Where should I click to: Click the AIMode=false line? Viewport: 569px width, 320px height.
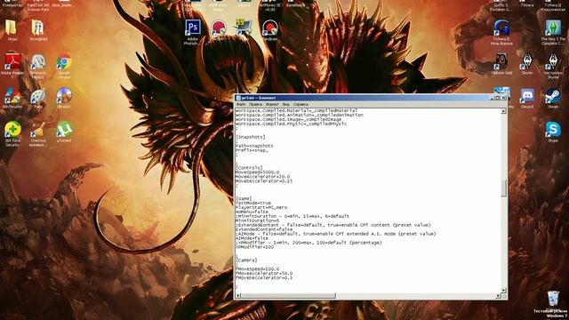coord(252,238)
